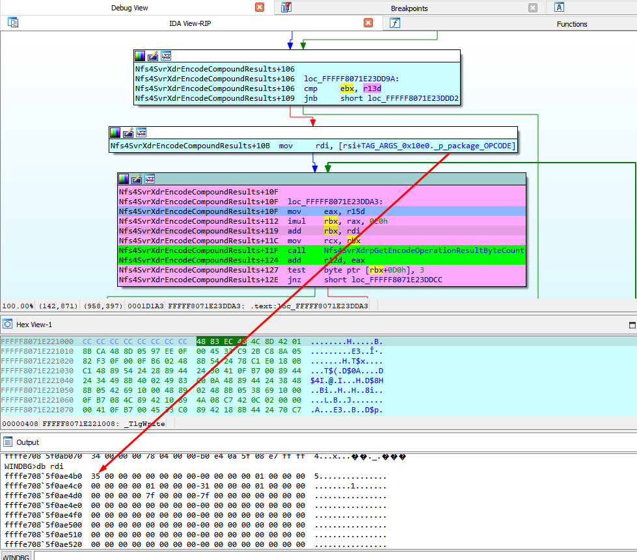This screenshot has height=560, width=637.
Task: Set node color on mov rdi block
Action: pos(115,133)
